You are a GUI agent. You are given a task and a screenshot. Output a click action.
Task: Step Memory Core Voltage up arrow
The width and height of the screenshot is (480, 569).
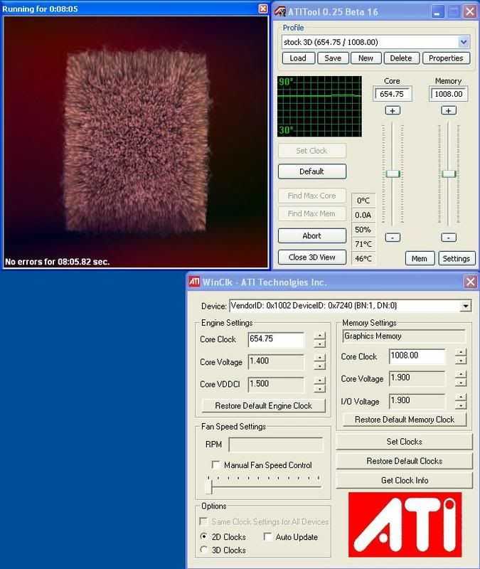point(461,375)
